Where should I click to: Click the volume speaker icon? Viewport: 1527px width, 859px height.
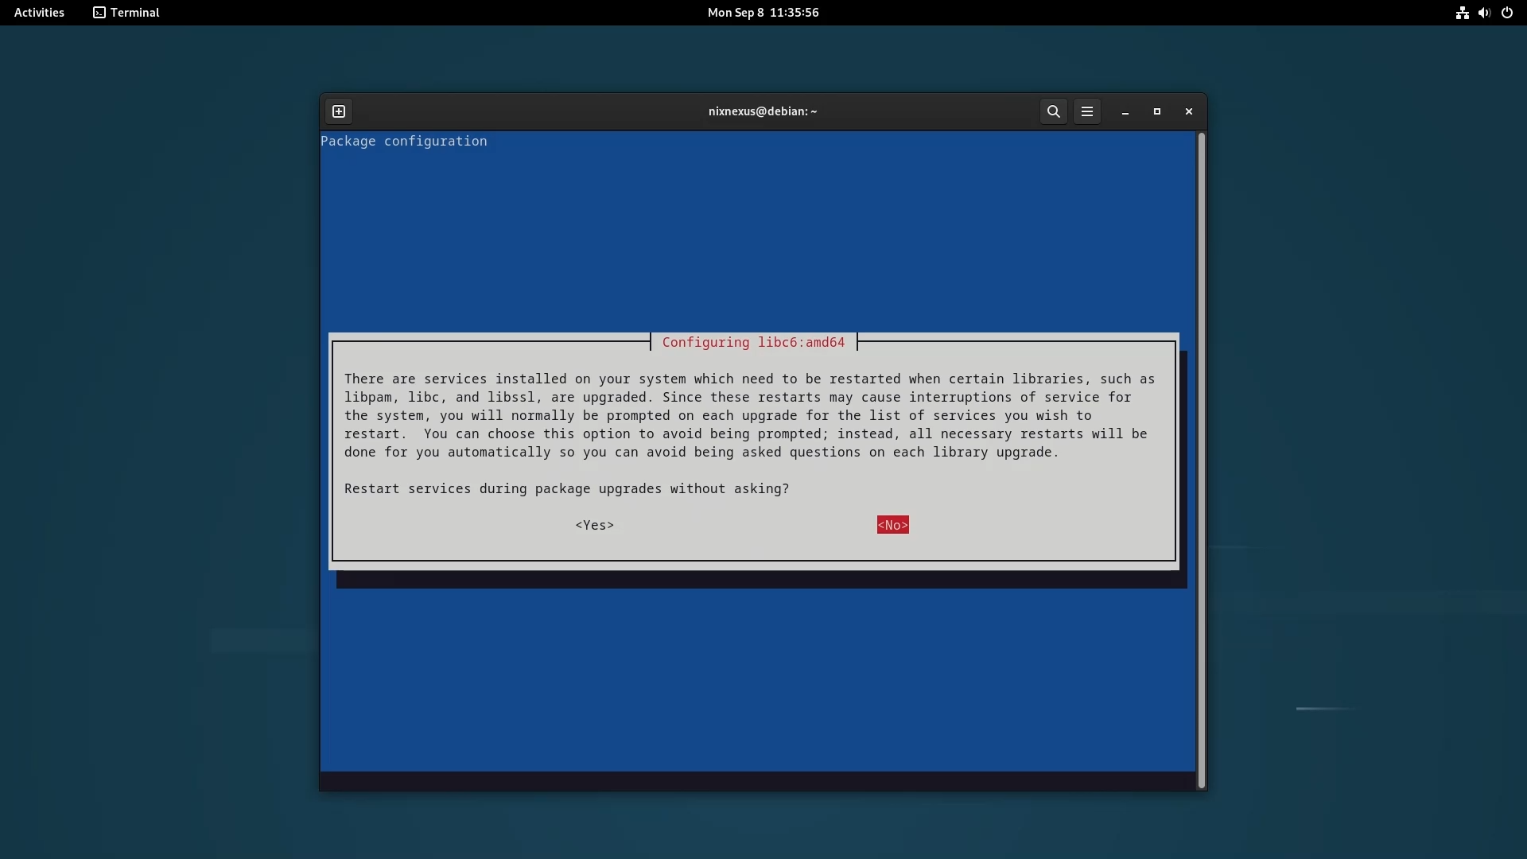pyautogui.click(x=1484, y=13)
